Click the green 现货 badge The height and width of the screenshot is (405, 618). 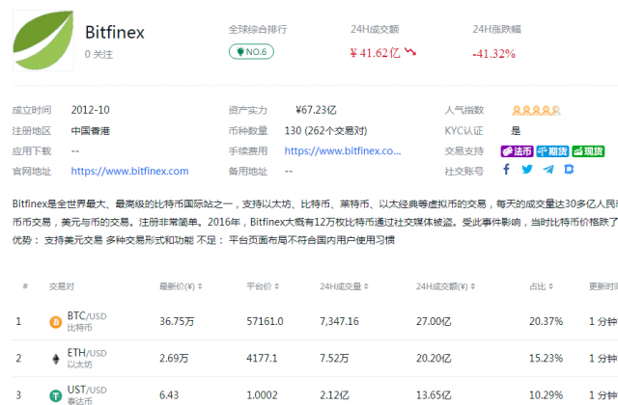(x=588, y=150)
